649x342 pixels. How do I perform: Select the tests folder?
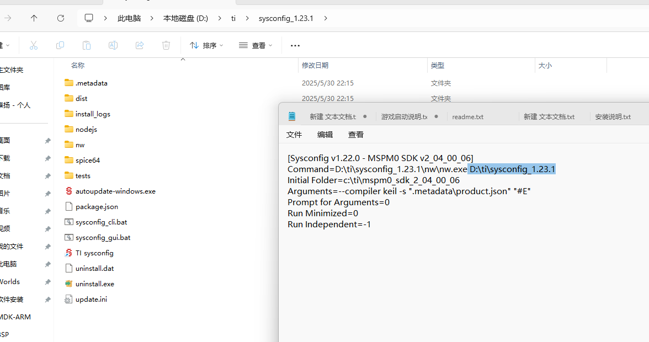77,176
